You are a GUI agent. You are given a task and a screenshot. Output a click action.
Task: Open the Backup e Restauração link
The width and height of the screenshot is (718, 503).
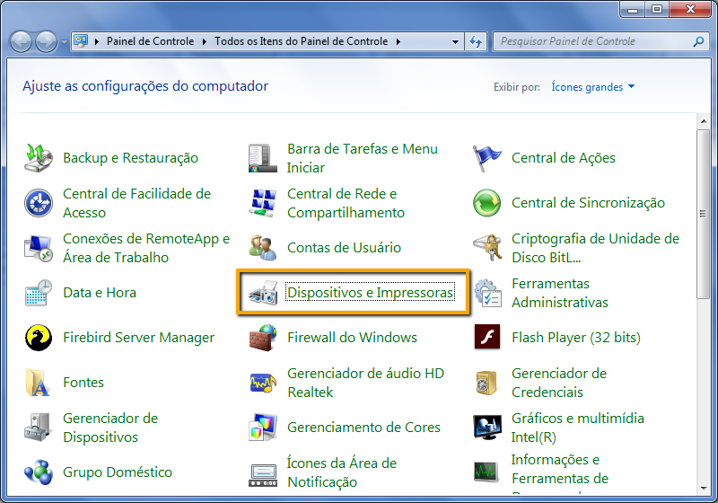tap(130, 158)
